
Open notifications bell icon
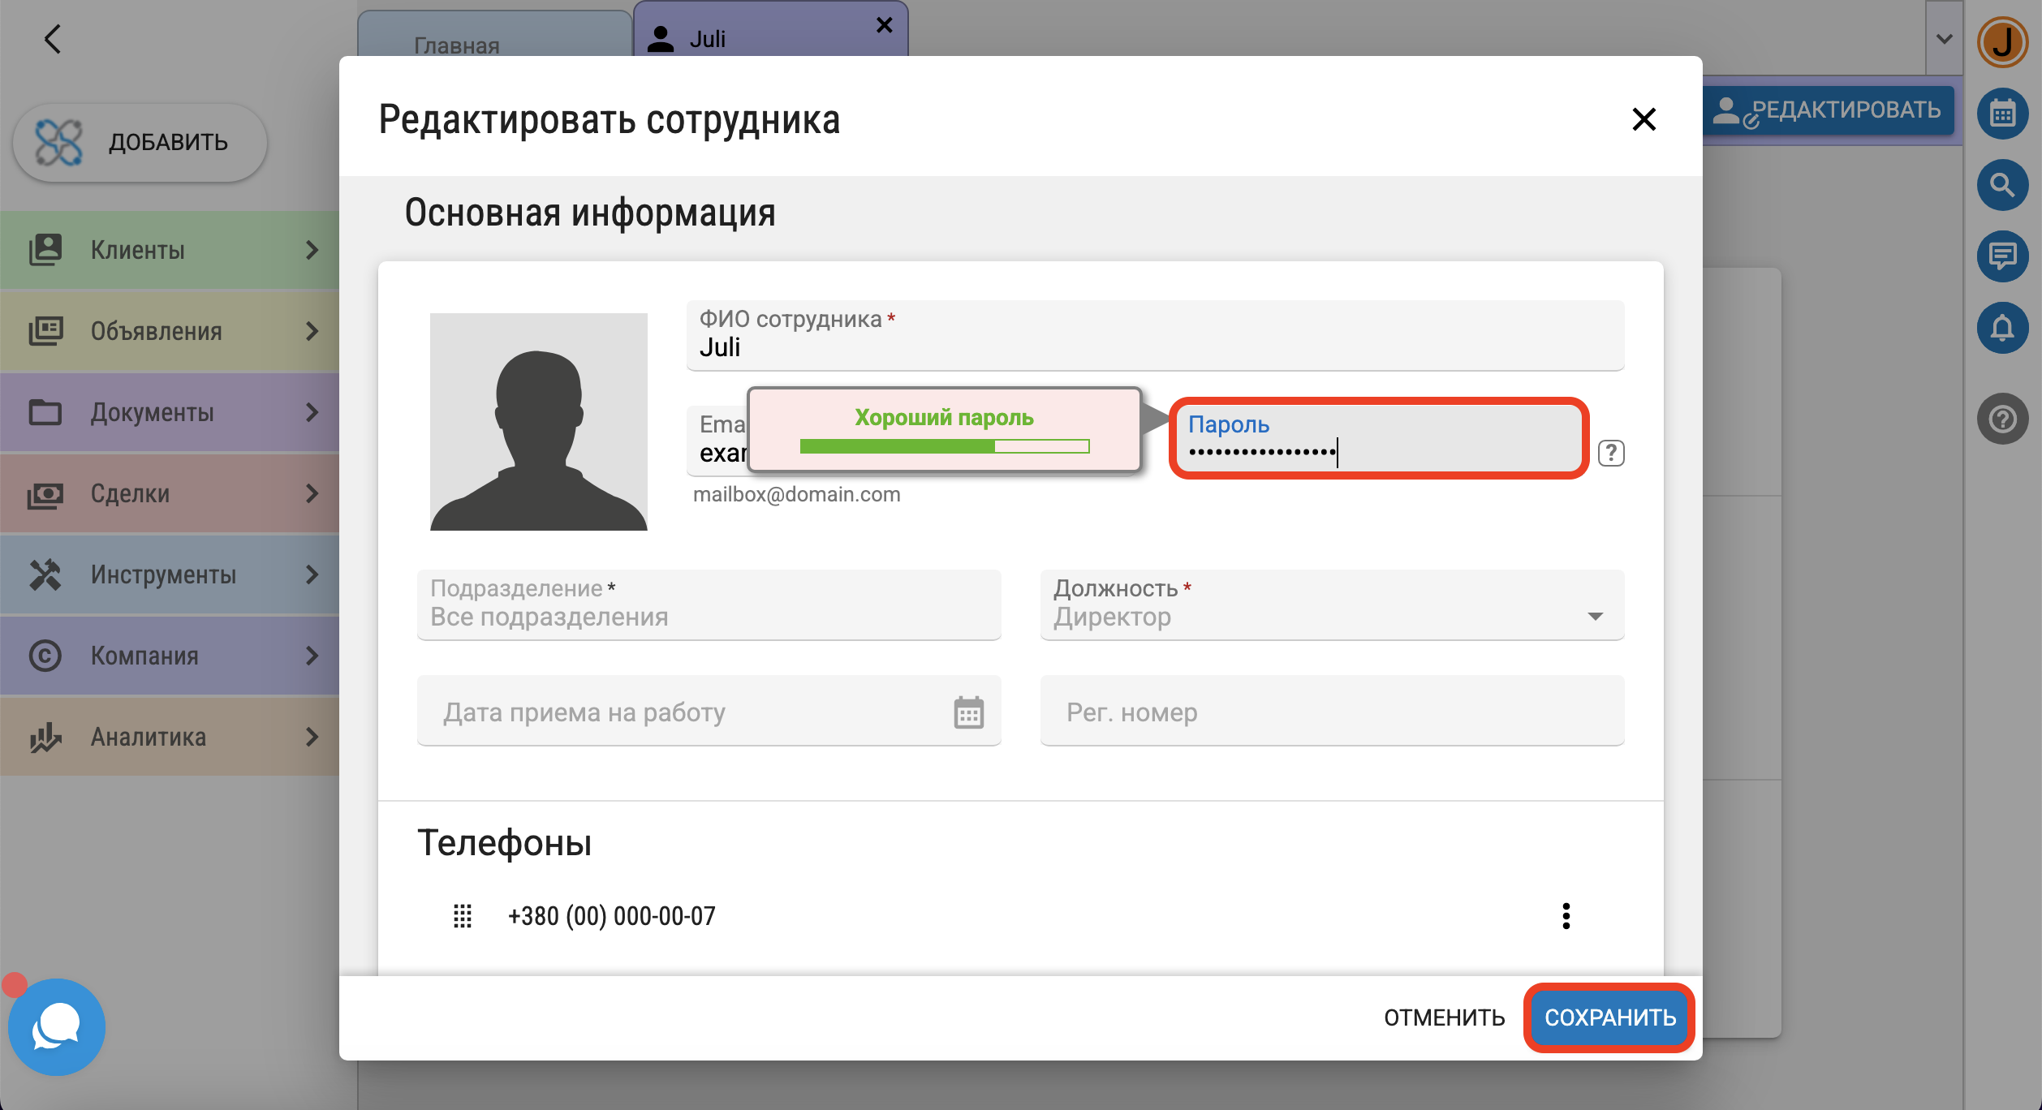tap(2002, 328)
